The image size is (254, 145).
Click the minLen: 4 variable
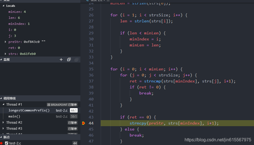click(17, 12)
